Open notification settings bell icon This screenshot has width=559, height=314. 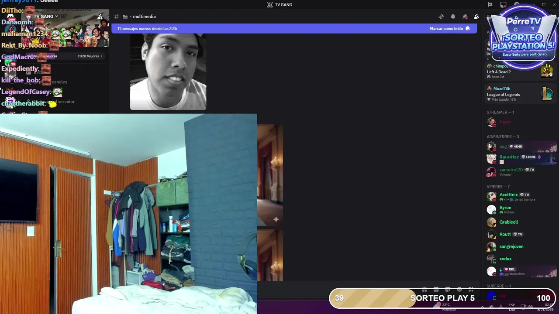(x=453, y=17)
